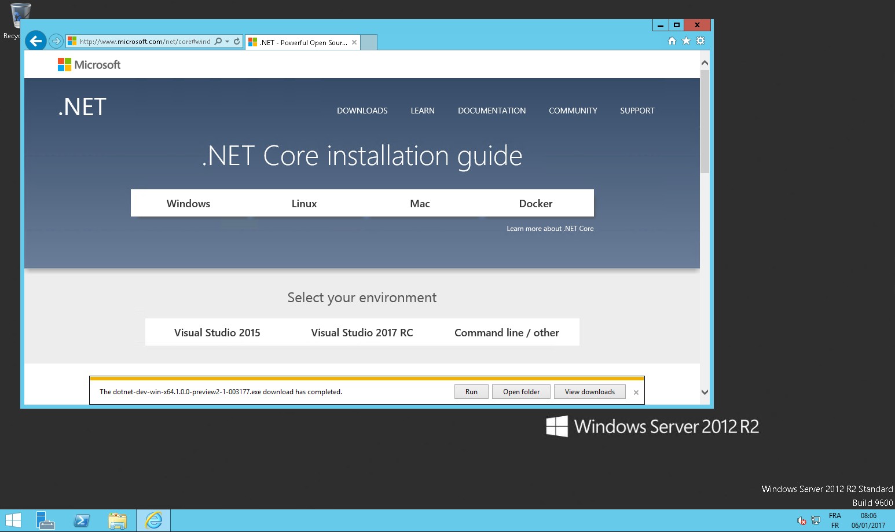Screen dimensions: 895x532
Task: Open the DOCUMENTATION menu item
Action: 491,111
